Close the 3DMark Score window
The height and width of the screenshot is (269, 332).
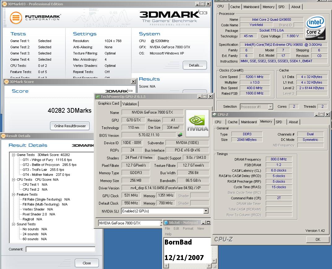pos(133,81)
